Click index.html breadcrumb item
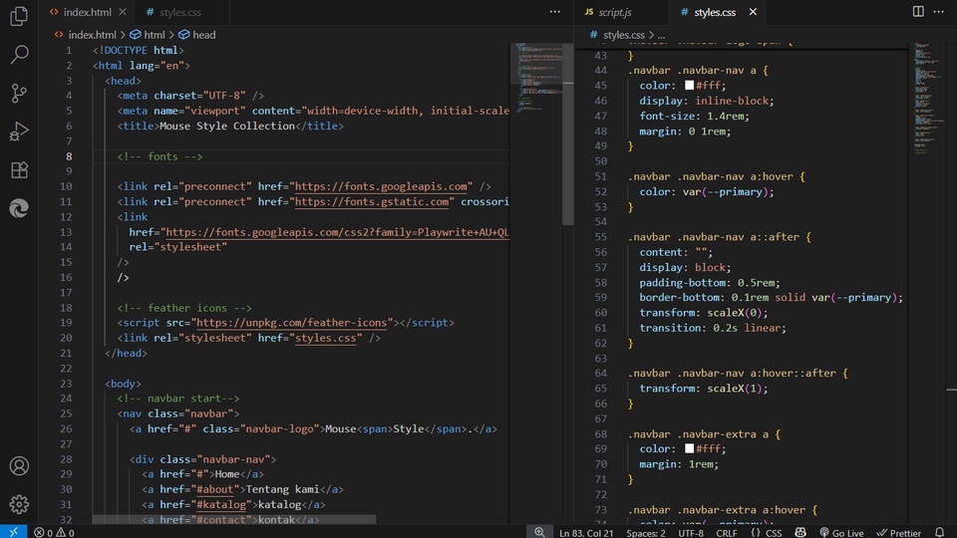Image resolution: width=957 pixels, height=538 pixels. [x=92, y=35]
